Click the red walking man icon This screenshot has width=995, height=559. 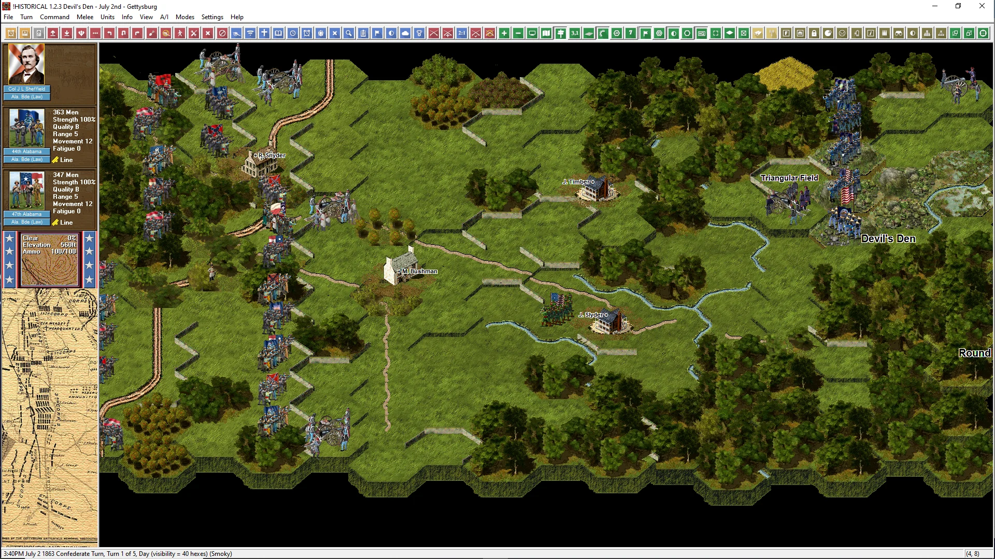point(180,34)
